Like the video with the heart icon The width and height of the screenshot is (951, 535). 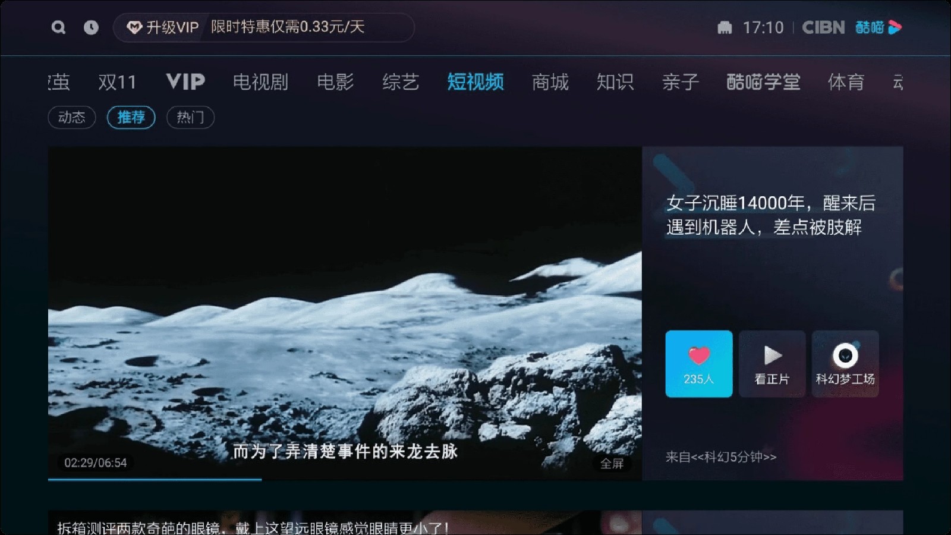[x=699, y=364]
